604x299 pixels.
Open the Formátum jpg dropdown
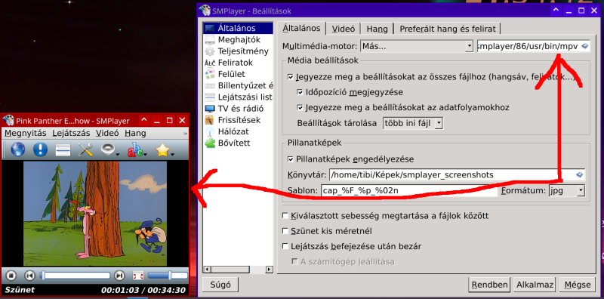point(567,190)
